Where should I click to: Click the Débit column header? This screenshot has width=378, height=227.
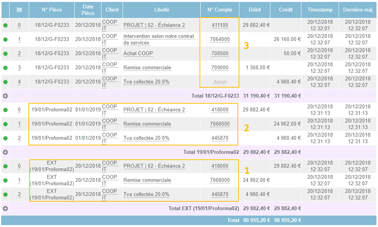(x=255, y=10)
